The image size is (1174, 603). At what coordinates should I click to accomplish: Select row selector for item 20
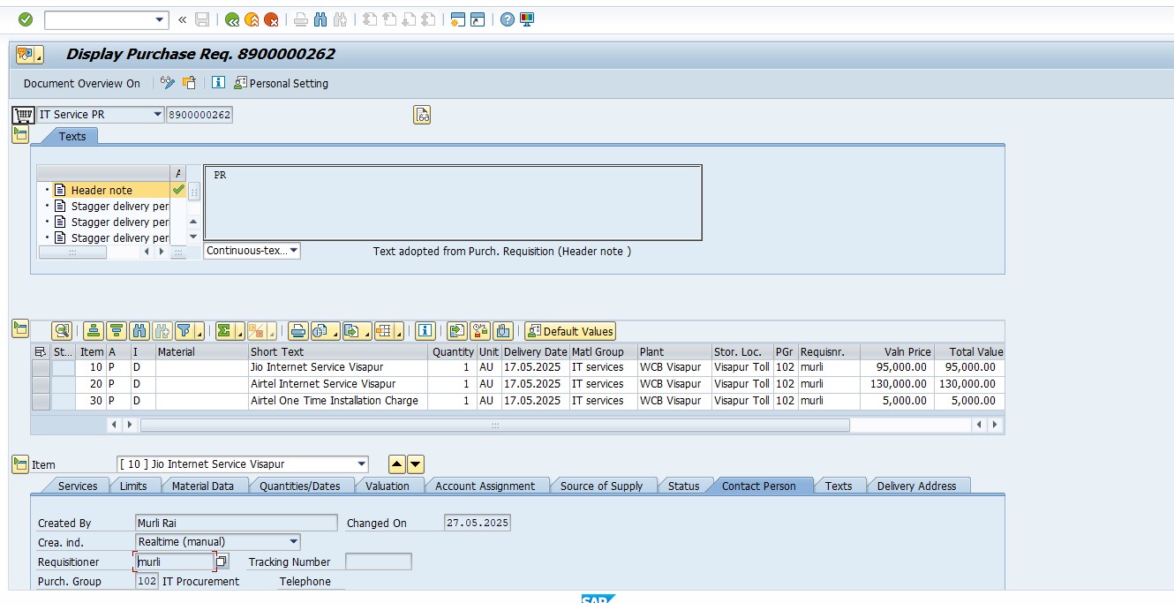coord(41,384)
